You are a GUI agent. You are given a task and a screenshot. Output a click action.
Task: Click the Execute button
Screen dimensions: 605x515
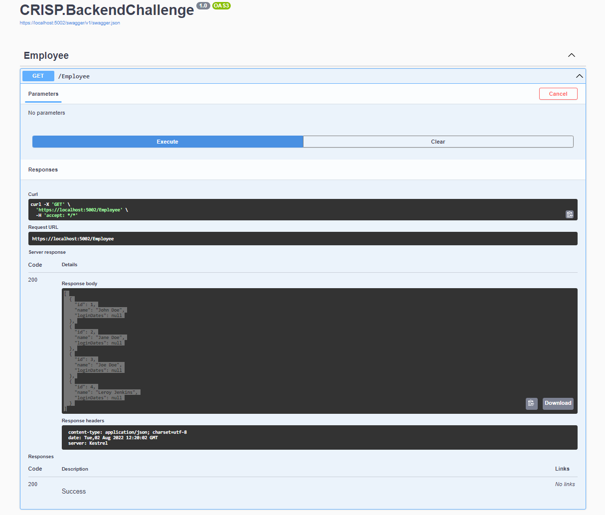pos(167,142)
